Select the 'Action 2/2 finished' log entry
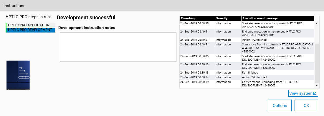The width and height of the screenshot is (324, 116). 247,77
